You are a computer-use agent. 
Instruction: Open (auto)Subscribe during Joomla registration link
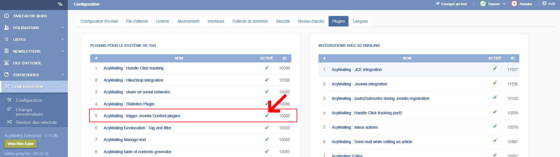[x=380, y=98]
